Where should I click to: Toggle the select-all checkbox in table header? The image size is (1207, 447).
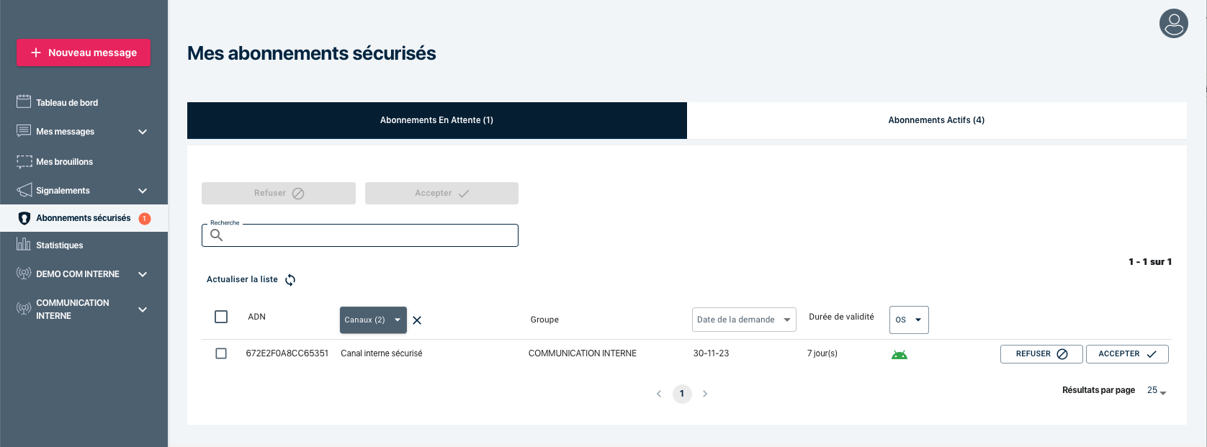coord(221,317)
